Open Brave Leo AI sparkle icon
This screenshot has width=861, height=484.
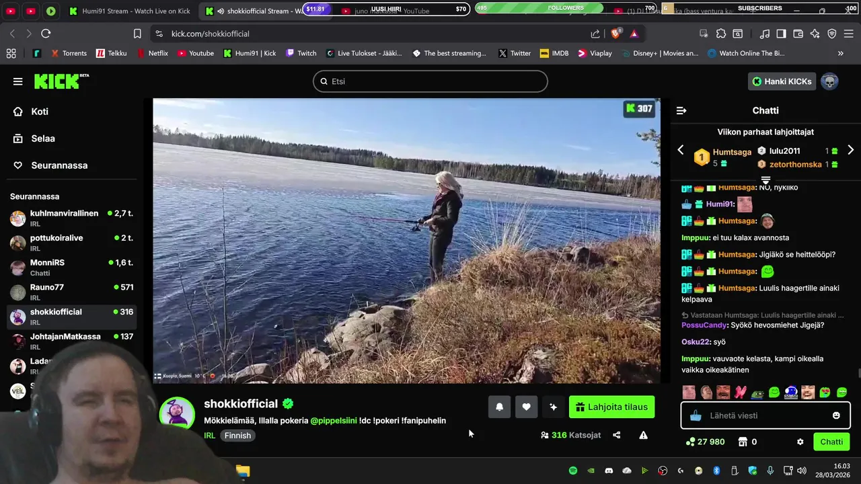coord(815,34)
